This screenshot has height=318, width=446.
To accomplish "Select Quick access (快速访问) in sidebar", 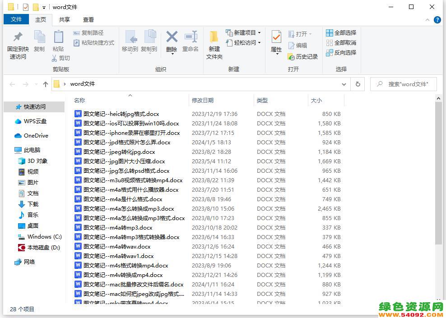I will [34, 107].
